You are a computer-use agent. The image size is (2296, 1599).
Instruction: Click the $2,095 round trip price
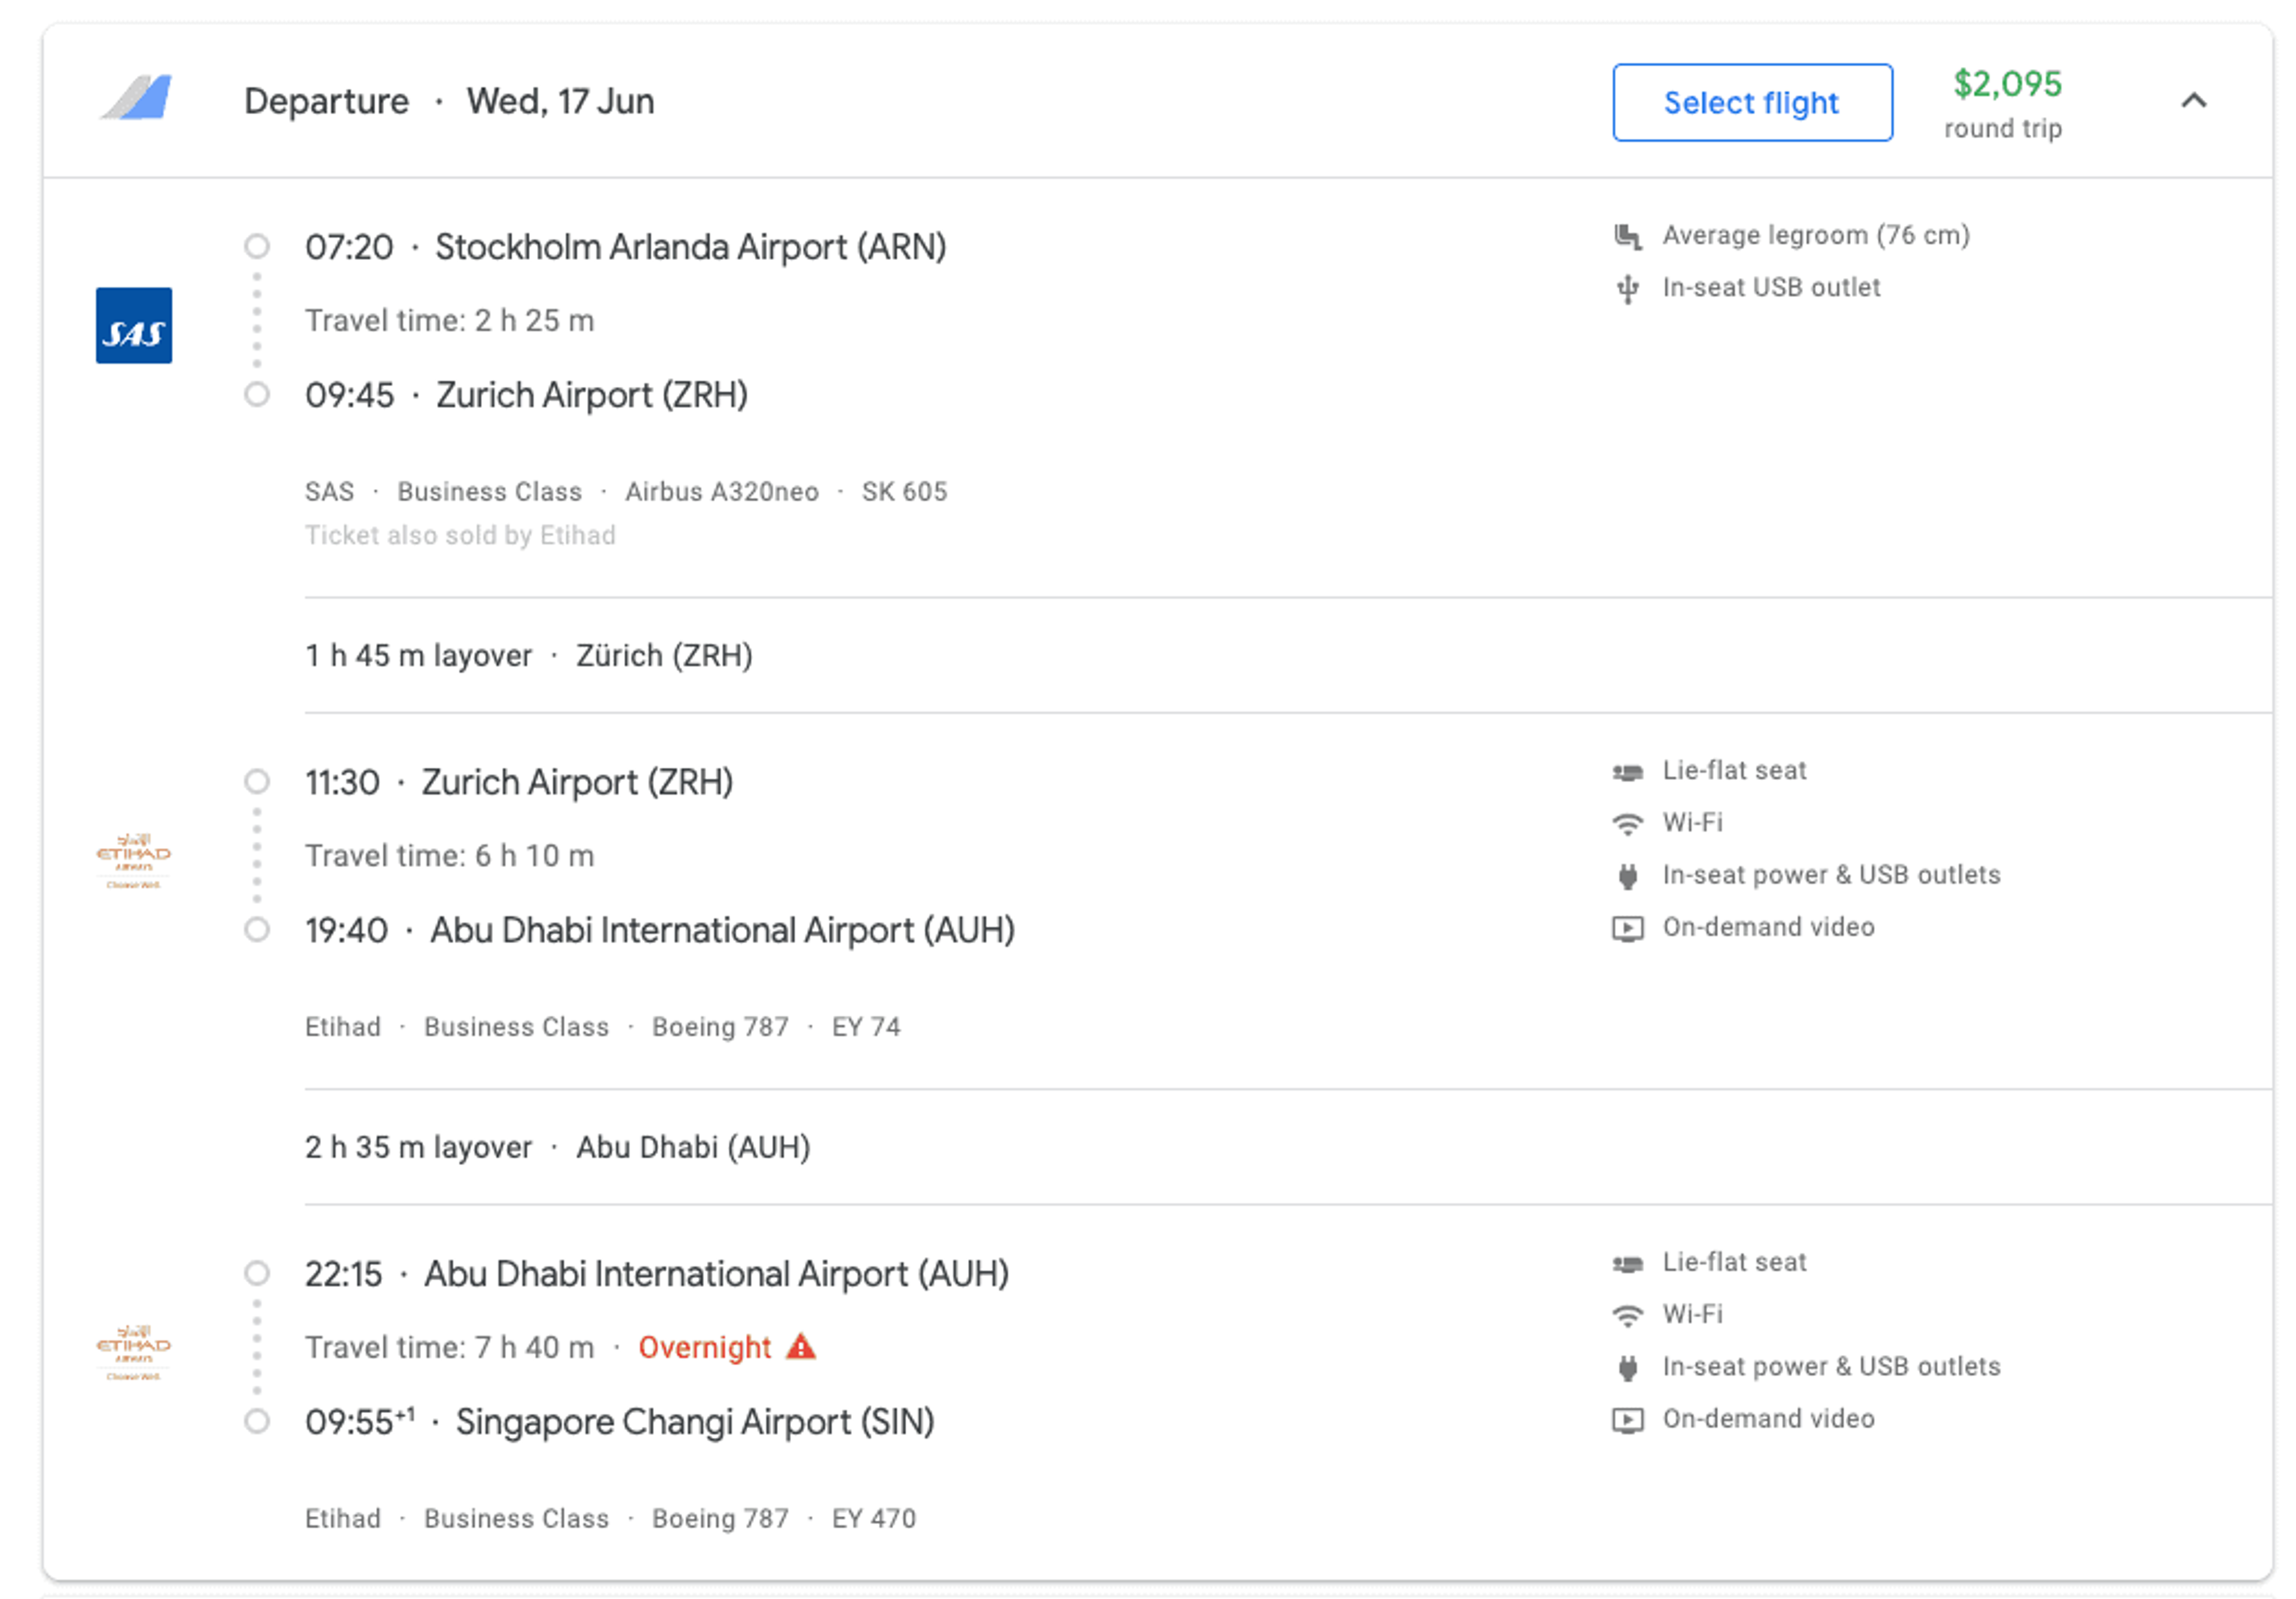(2006, 84)
